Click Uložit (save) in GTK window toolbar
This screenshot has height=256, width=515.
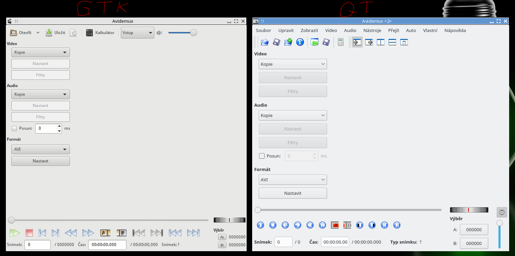(55, 33)
